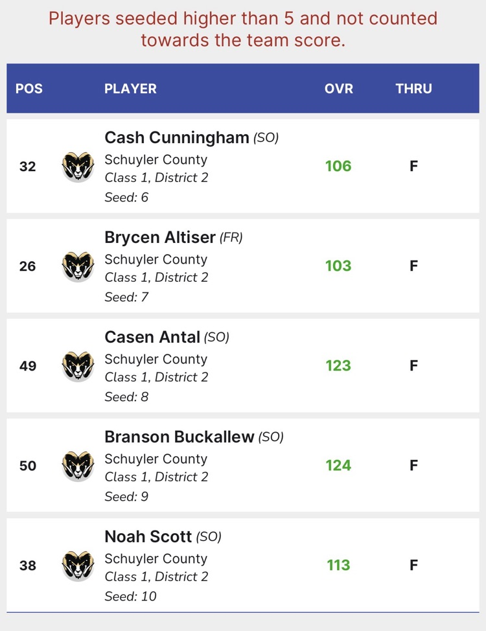Viewport: 486px width, 631px height.
Task: Click Casen Antal's overall score 123
Action: click(x=338, y=366)
